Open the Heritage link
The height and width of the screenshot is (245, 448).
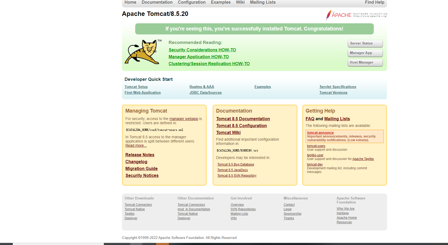click(x=342, y=213)
